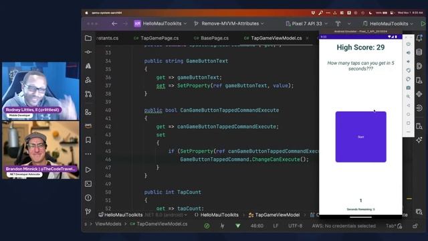Click the emulator back triangle button
The width and height of the screenshot is (428, 241).
point(409,105)
